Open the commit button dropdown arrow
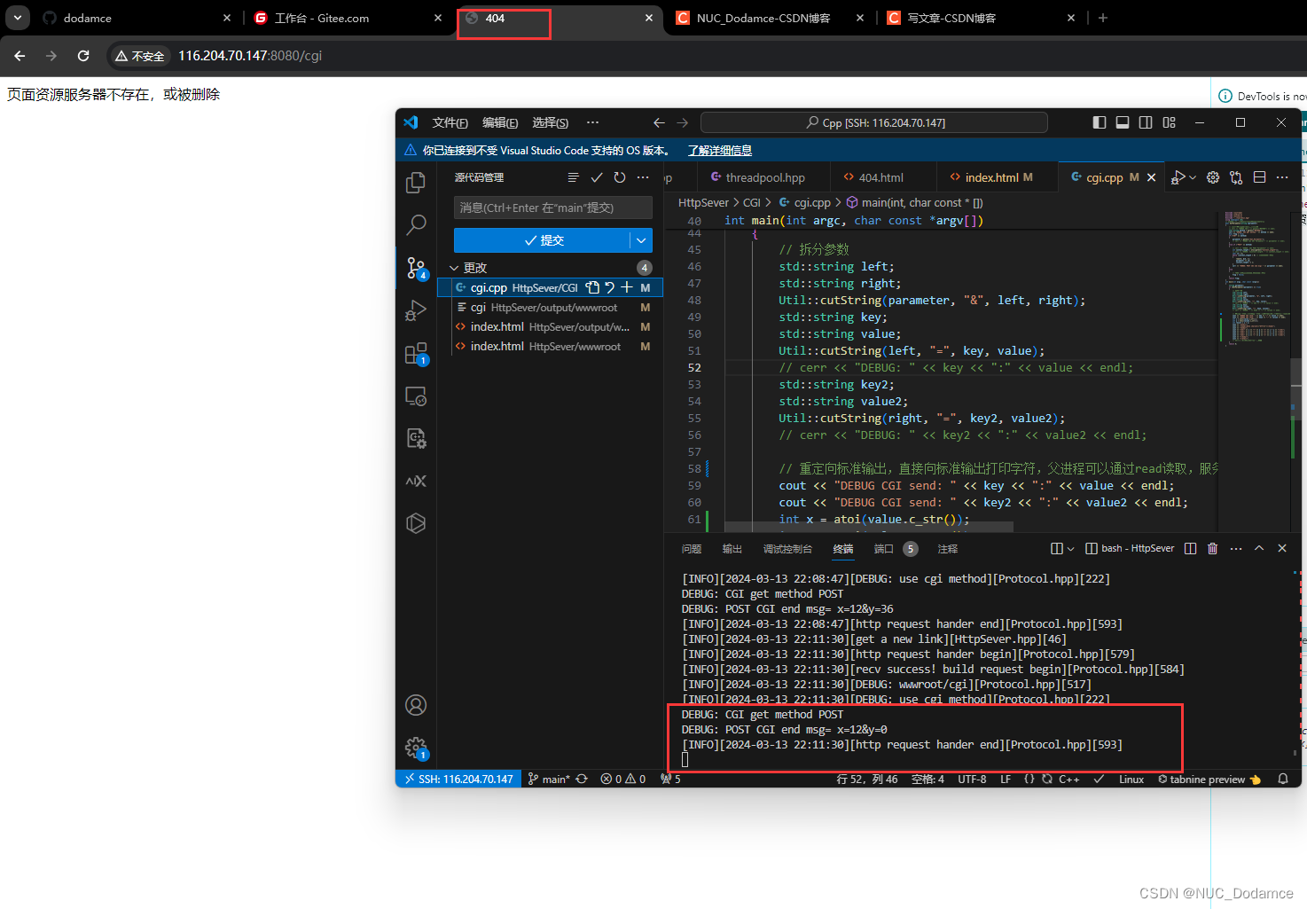The image size is (1307, 909). [641, 240]
